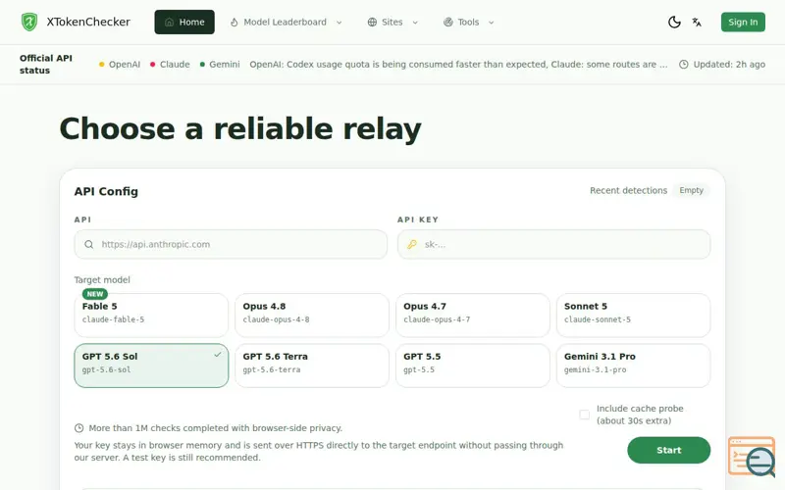
Task: Click the XTokenChecker brand name
Action: [x=88, y=22]
